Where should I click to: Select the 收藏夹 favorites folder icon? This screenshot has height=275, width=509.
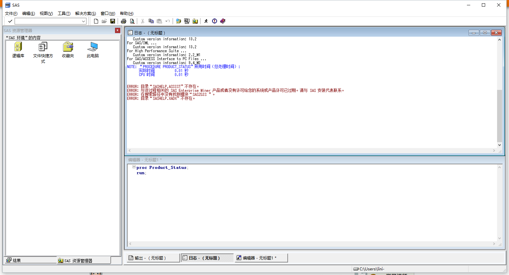pos(68,50)
